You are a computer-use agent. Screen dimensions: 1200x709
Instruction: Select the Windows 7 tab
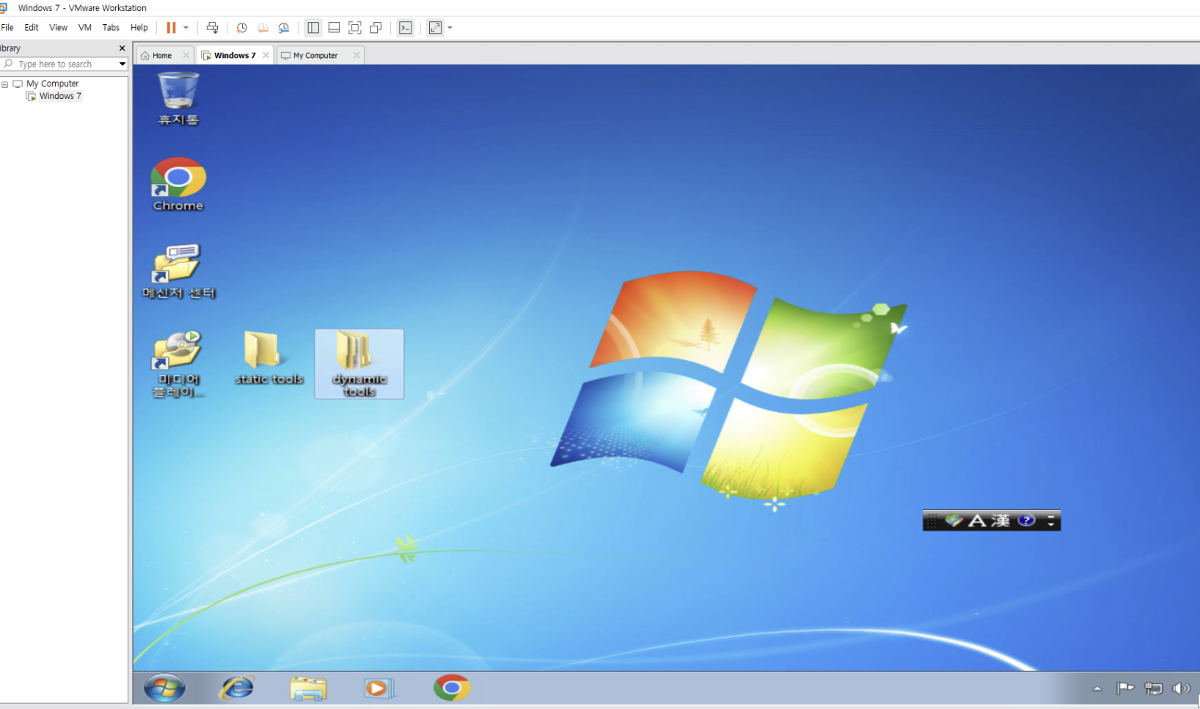235,56
